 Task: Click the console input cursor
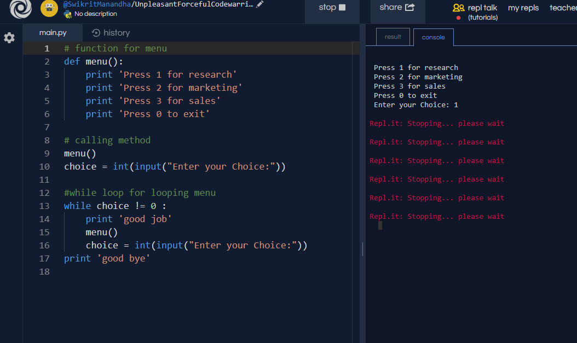point(380,225)
